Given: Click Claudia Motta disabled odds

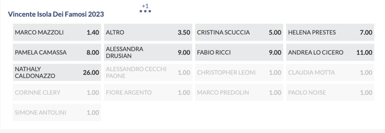Looking at the screenshot, I should click(330, 72).
